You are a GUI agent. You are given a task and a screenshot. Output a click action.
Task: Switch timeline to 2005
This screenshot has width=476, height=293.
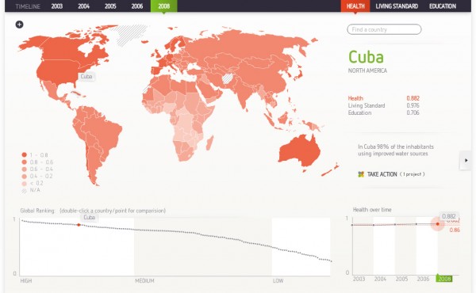pyautogui.click(x=110, y=6)
